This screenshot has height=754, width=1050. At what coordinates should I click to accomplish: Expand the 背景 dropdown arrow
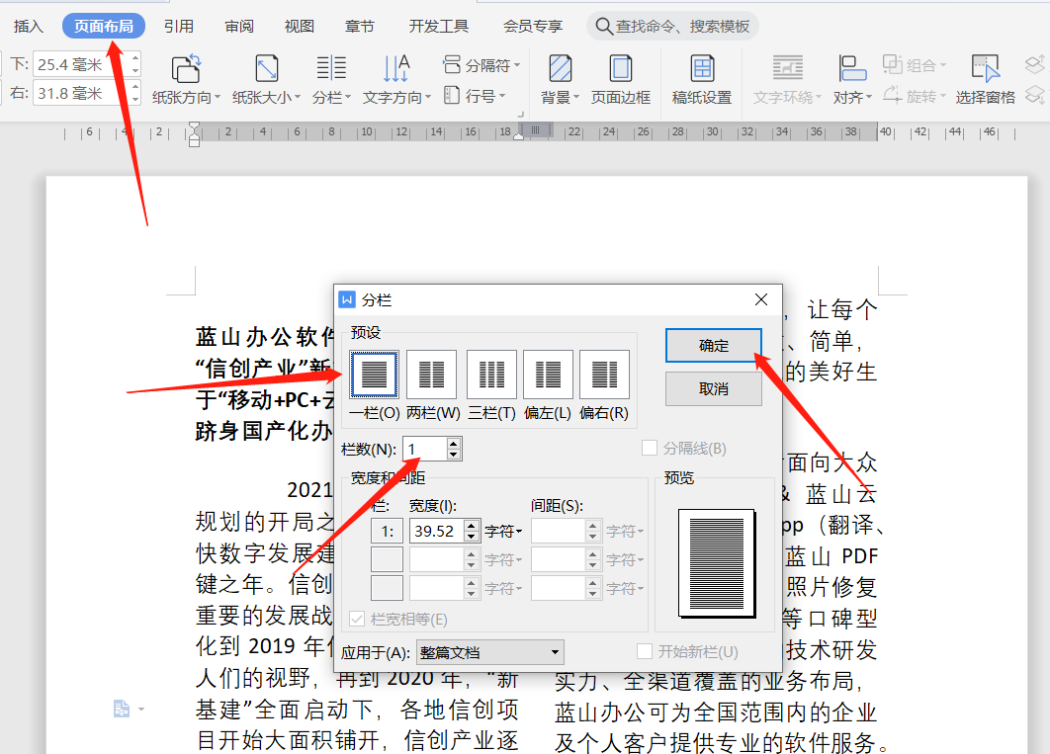(575, 98)
